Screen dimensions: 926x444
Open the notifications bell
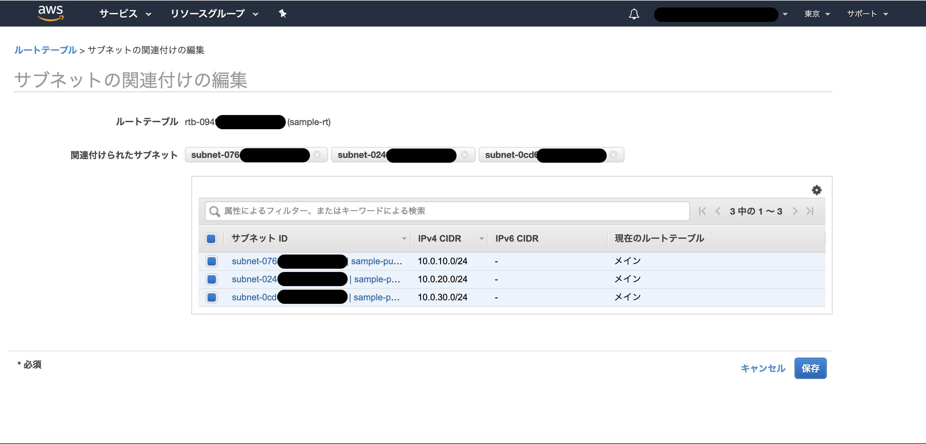(634, 14)
